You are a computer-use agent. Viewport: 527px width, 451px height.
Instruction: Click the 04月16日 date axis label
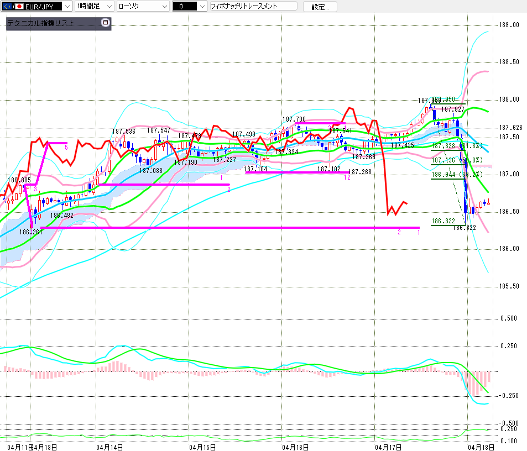[295, 445]
